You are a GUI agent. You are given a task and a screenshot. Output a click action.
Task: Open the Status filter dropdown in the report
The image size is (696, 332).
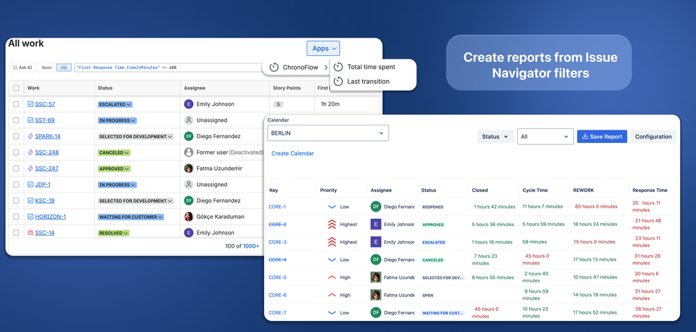point(495,137)
